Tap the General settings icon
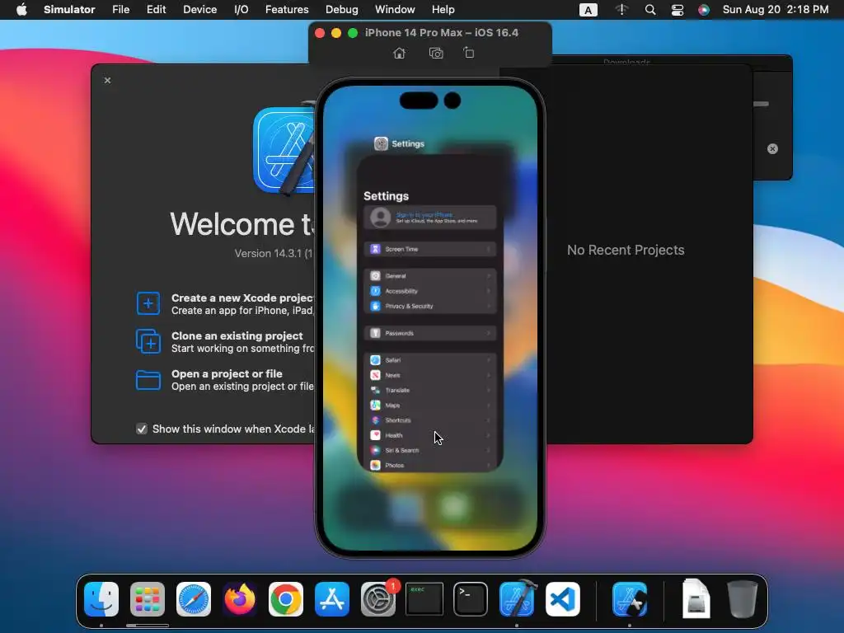The width and height of the screenshot is (844, 633). (x=375, y=275)
